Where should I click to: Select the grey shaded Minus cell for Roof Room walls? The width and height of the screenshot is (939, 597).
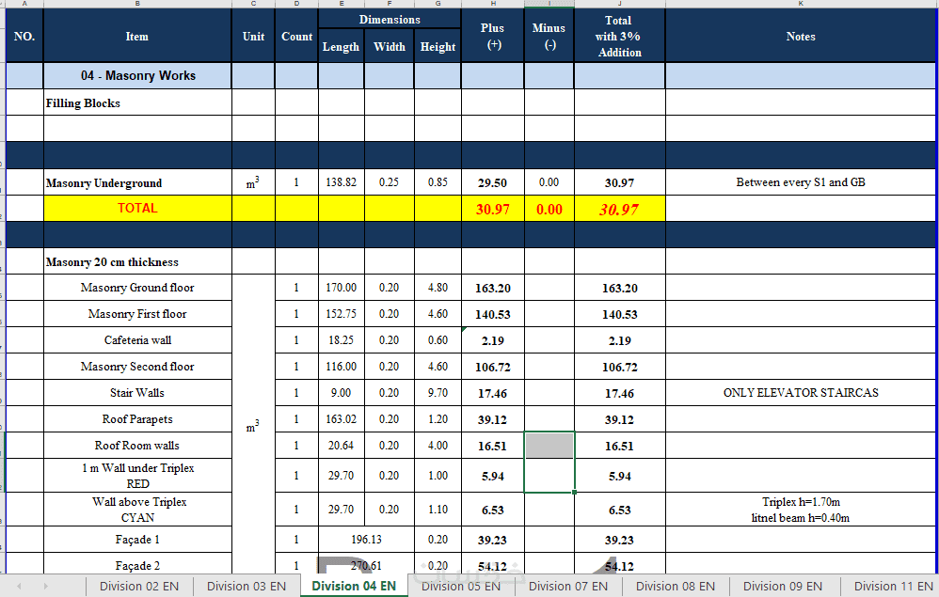[549, 446]
